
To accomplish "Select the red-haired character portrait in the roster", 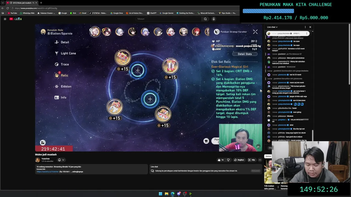I will 196,32.
